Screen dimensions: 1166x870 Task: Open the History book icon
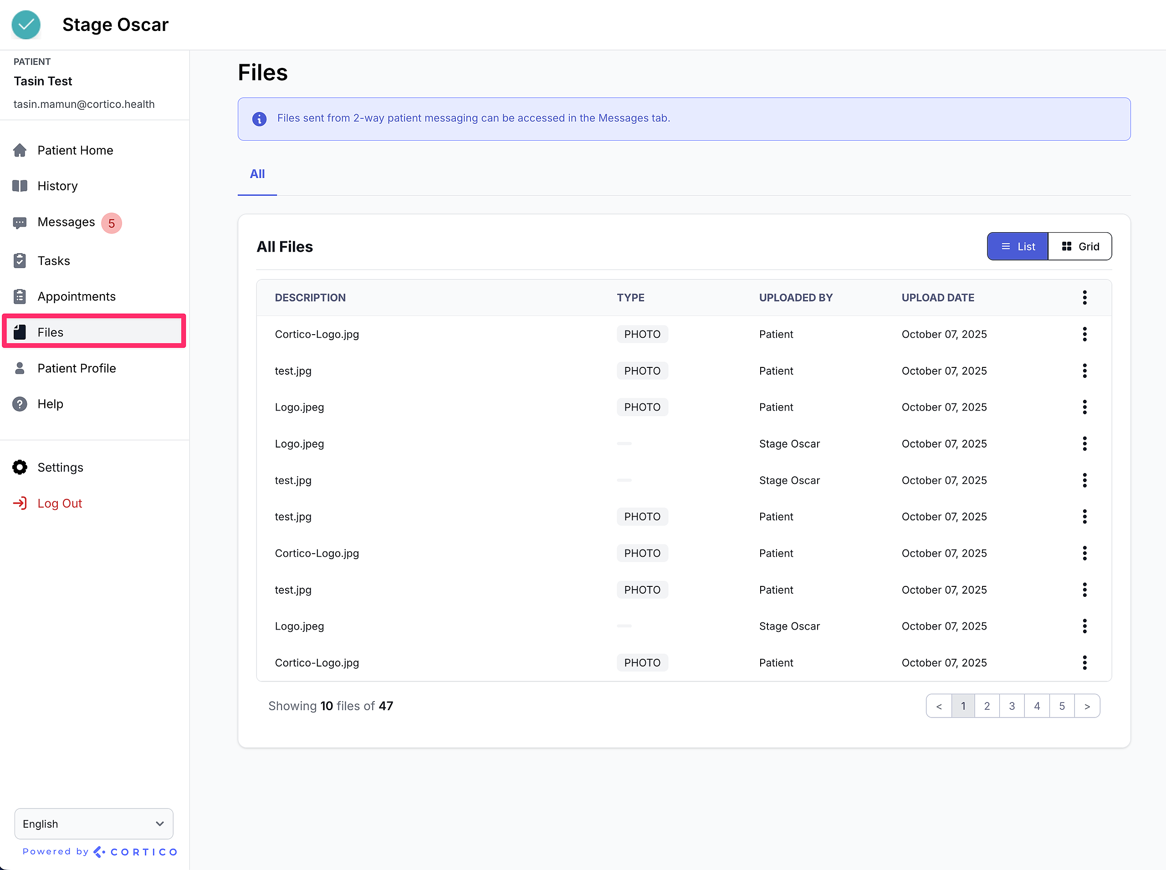20,186
